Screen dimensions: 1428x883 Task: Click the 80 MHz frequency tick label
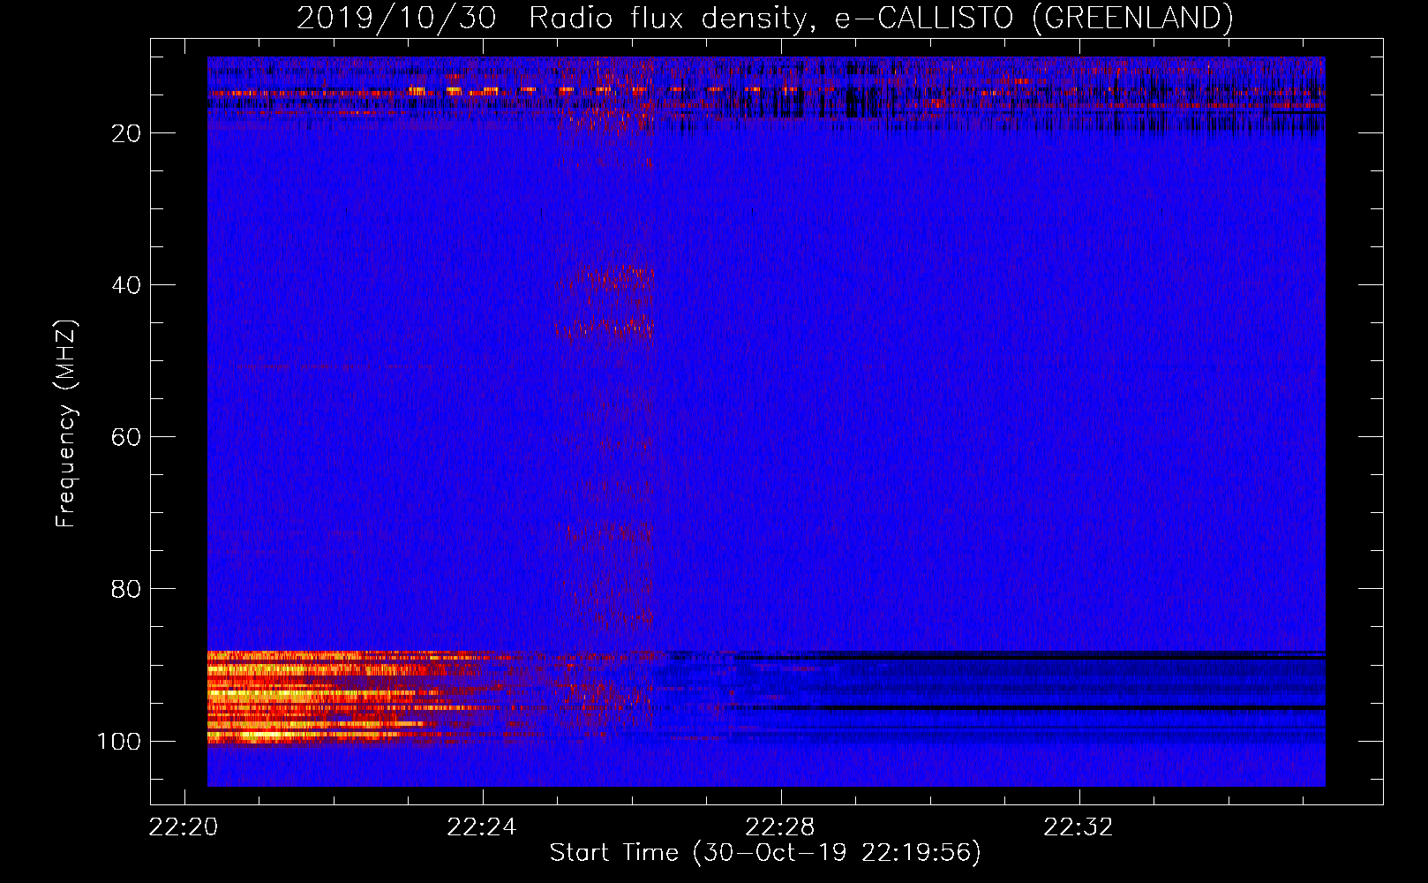pyautogui.click(x=126, y=589)
